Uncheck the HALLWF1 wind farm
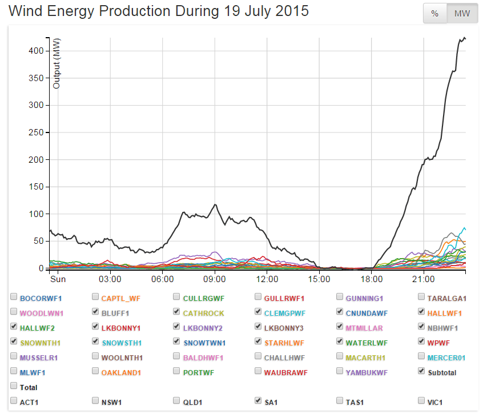 point(422,312)
